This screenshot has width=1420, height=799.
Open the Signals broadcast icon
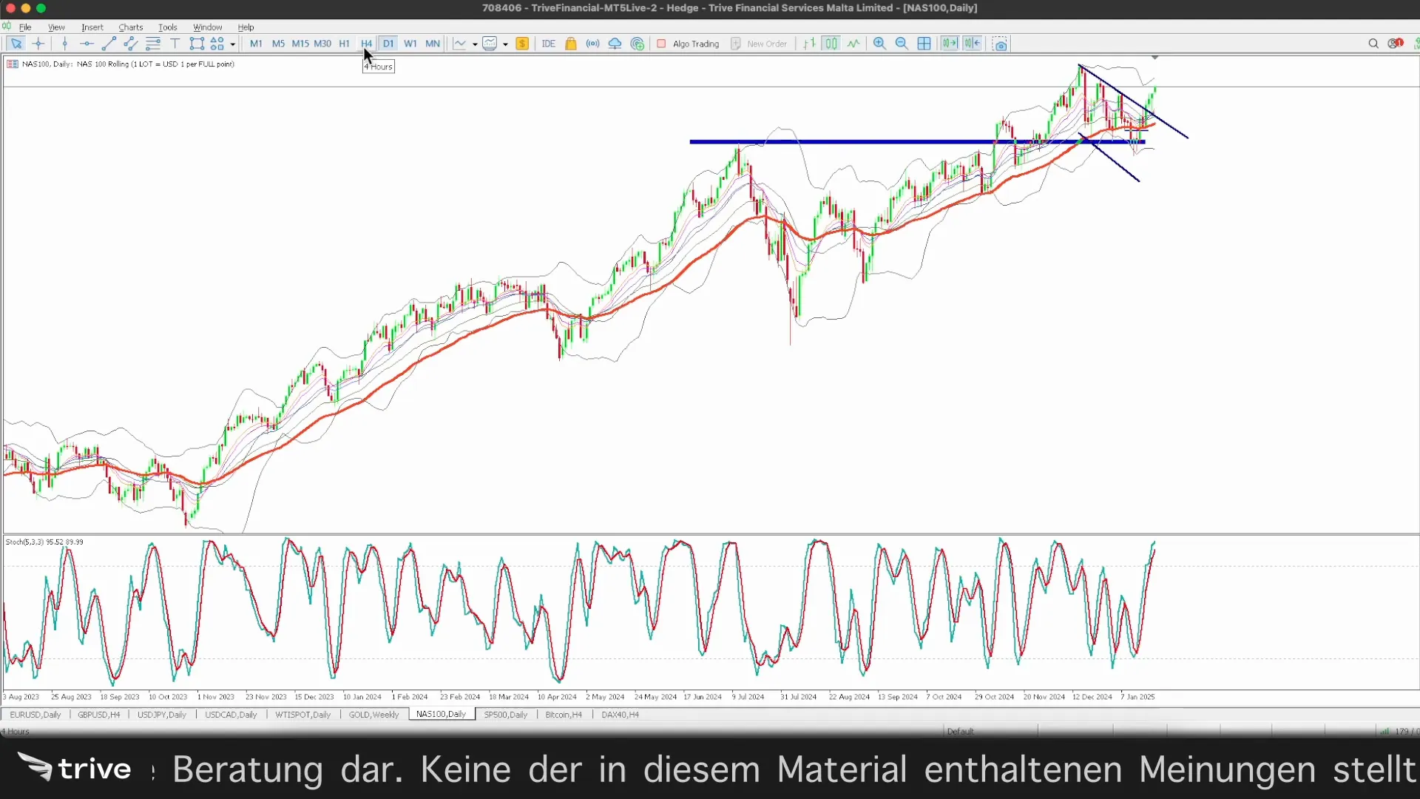(592, 44)
